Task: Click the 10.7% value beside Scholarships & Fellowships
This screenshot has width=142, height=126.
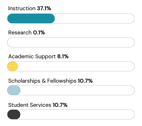Action: 85,81
